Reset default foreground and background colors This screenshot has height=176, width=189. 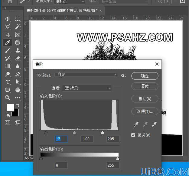tap(8, 115)
